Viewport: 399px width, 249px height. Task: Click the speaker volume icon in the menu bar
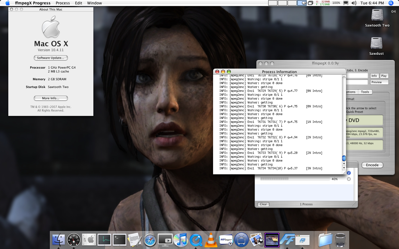pos(354,3)
